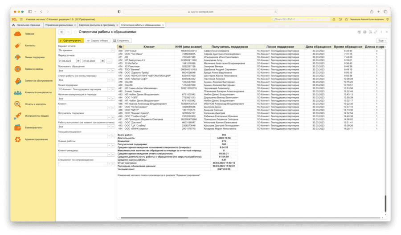Open the Линии поддержки section icon
401x235 pixels.
(18, 57)
